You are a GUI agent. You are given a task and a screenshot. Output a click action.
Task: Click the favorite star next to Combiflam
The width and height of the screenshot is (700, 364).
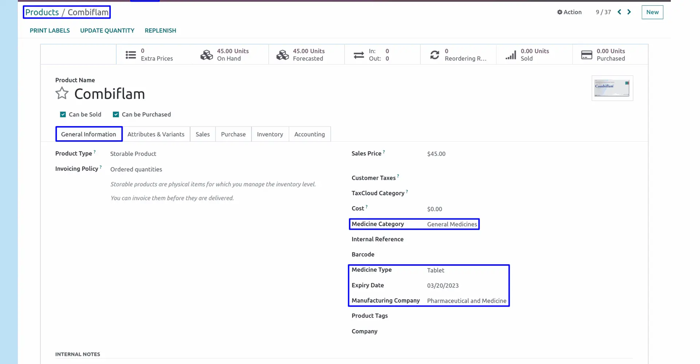(62, 93)
